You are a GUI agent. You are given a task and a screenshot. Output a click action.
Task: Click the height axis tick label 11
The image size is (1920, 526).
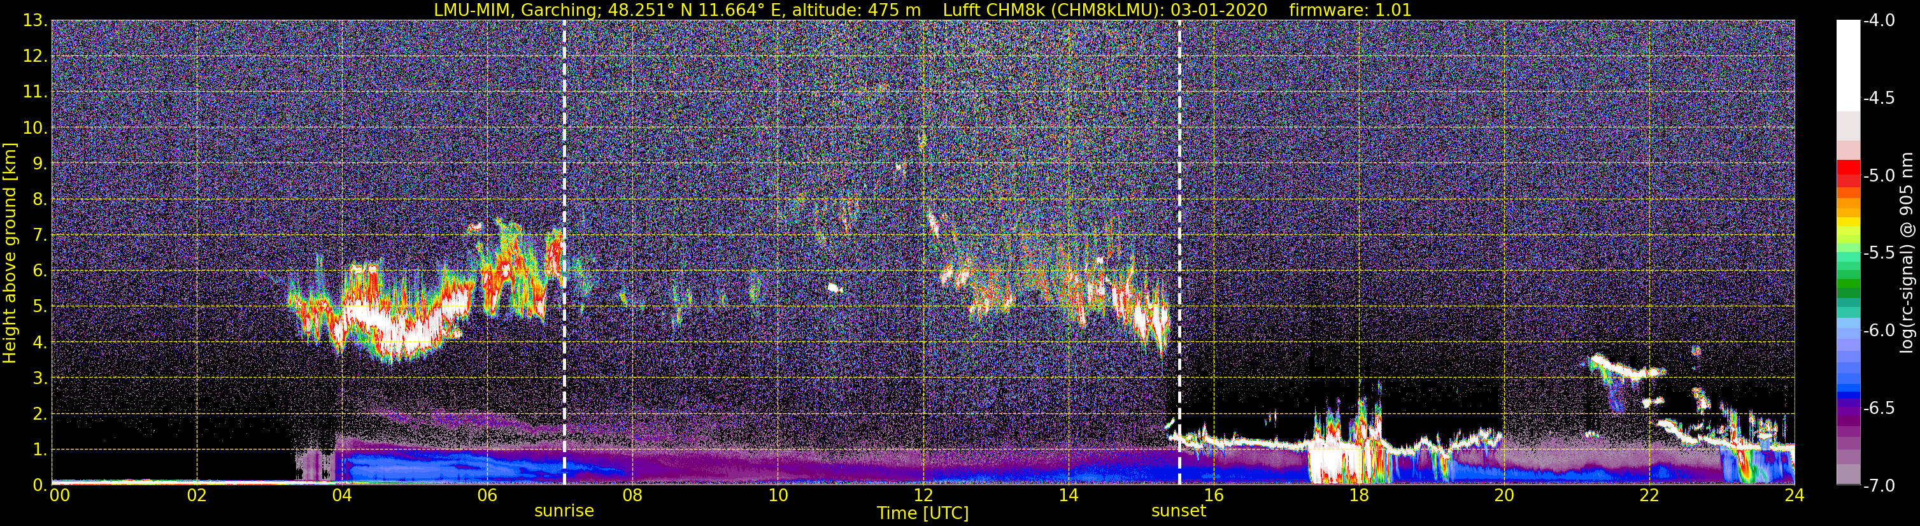(35, 92)
